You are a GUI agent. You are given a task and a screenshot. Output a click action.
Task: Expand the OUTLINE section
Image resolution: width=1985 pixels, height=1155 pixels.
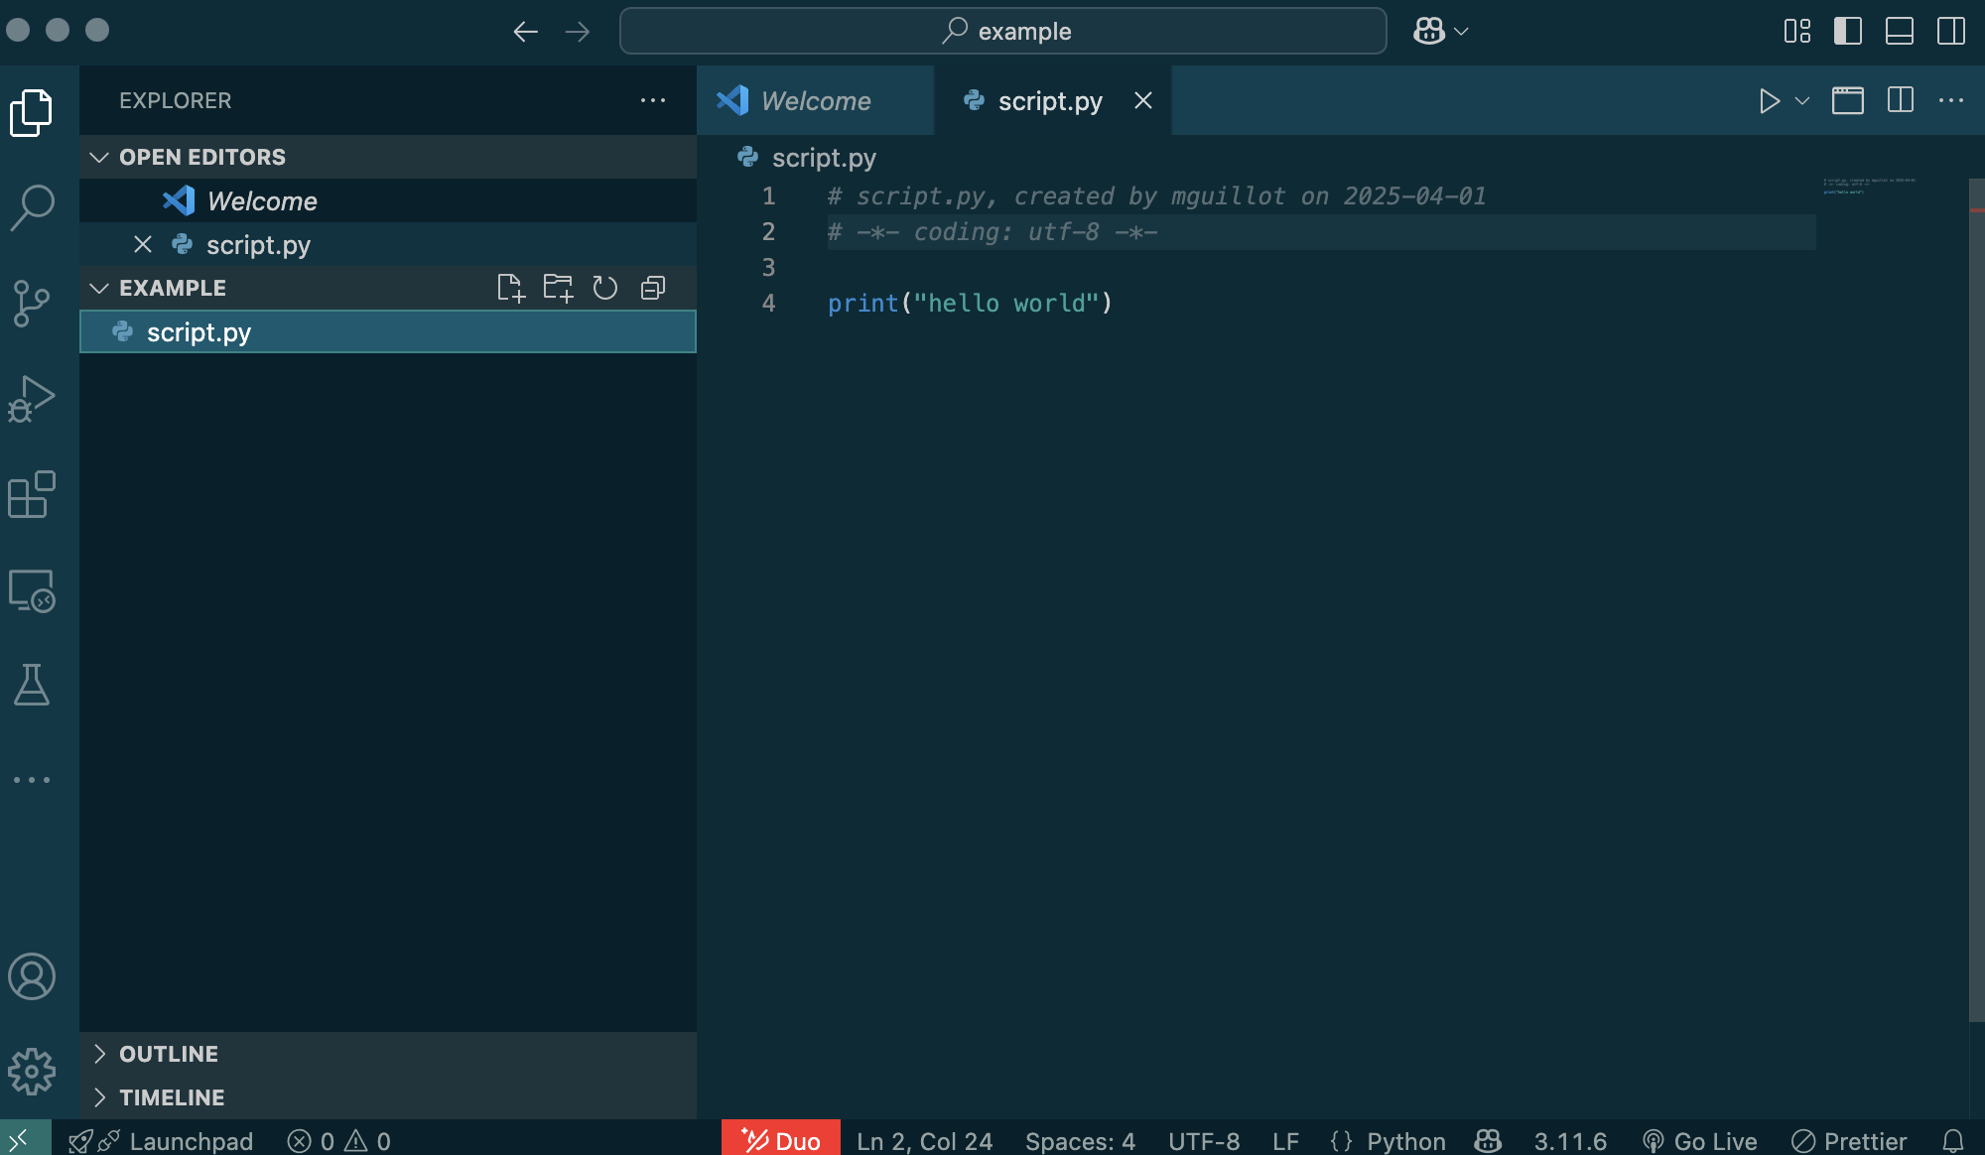[169, 1054]
